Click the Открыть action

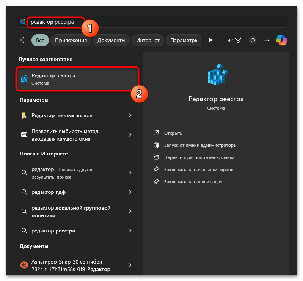[x=173, y=133]
